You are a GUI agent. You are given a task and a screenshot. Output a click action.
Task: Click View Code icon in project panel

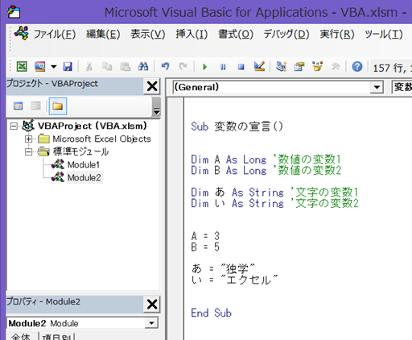(18, 106)
